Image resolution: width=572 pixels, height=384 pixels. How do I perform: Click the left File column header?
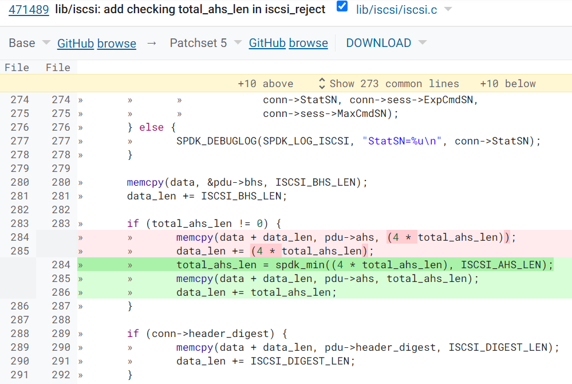[17, 67]
